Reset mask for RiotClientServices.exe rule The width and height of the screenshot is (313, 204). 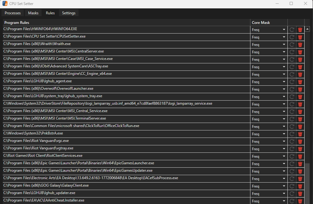click(x=292, y=156)
